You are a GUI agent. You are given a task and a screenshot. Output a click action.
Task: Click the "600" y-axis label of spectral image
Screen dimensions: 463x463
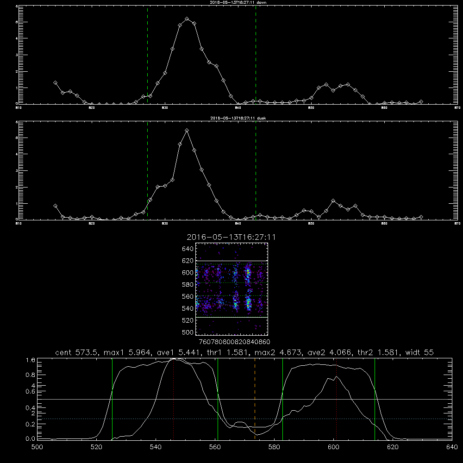tap(188, 273)
